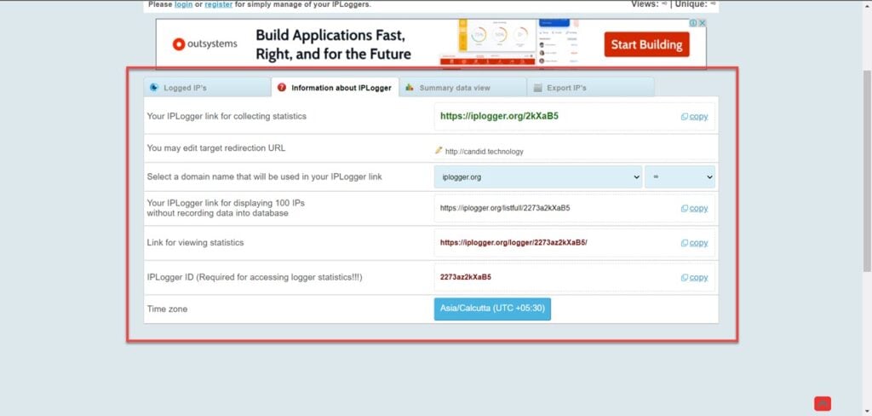The width and height of the screenshot is (872, 416).
Task: Click the pencil icon to edit redirection URL
Action: click(439, 150)
